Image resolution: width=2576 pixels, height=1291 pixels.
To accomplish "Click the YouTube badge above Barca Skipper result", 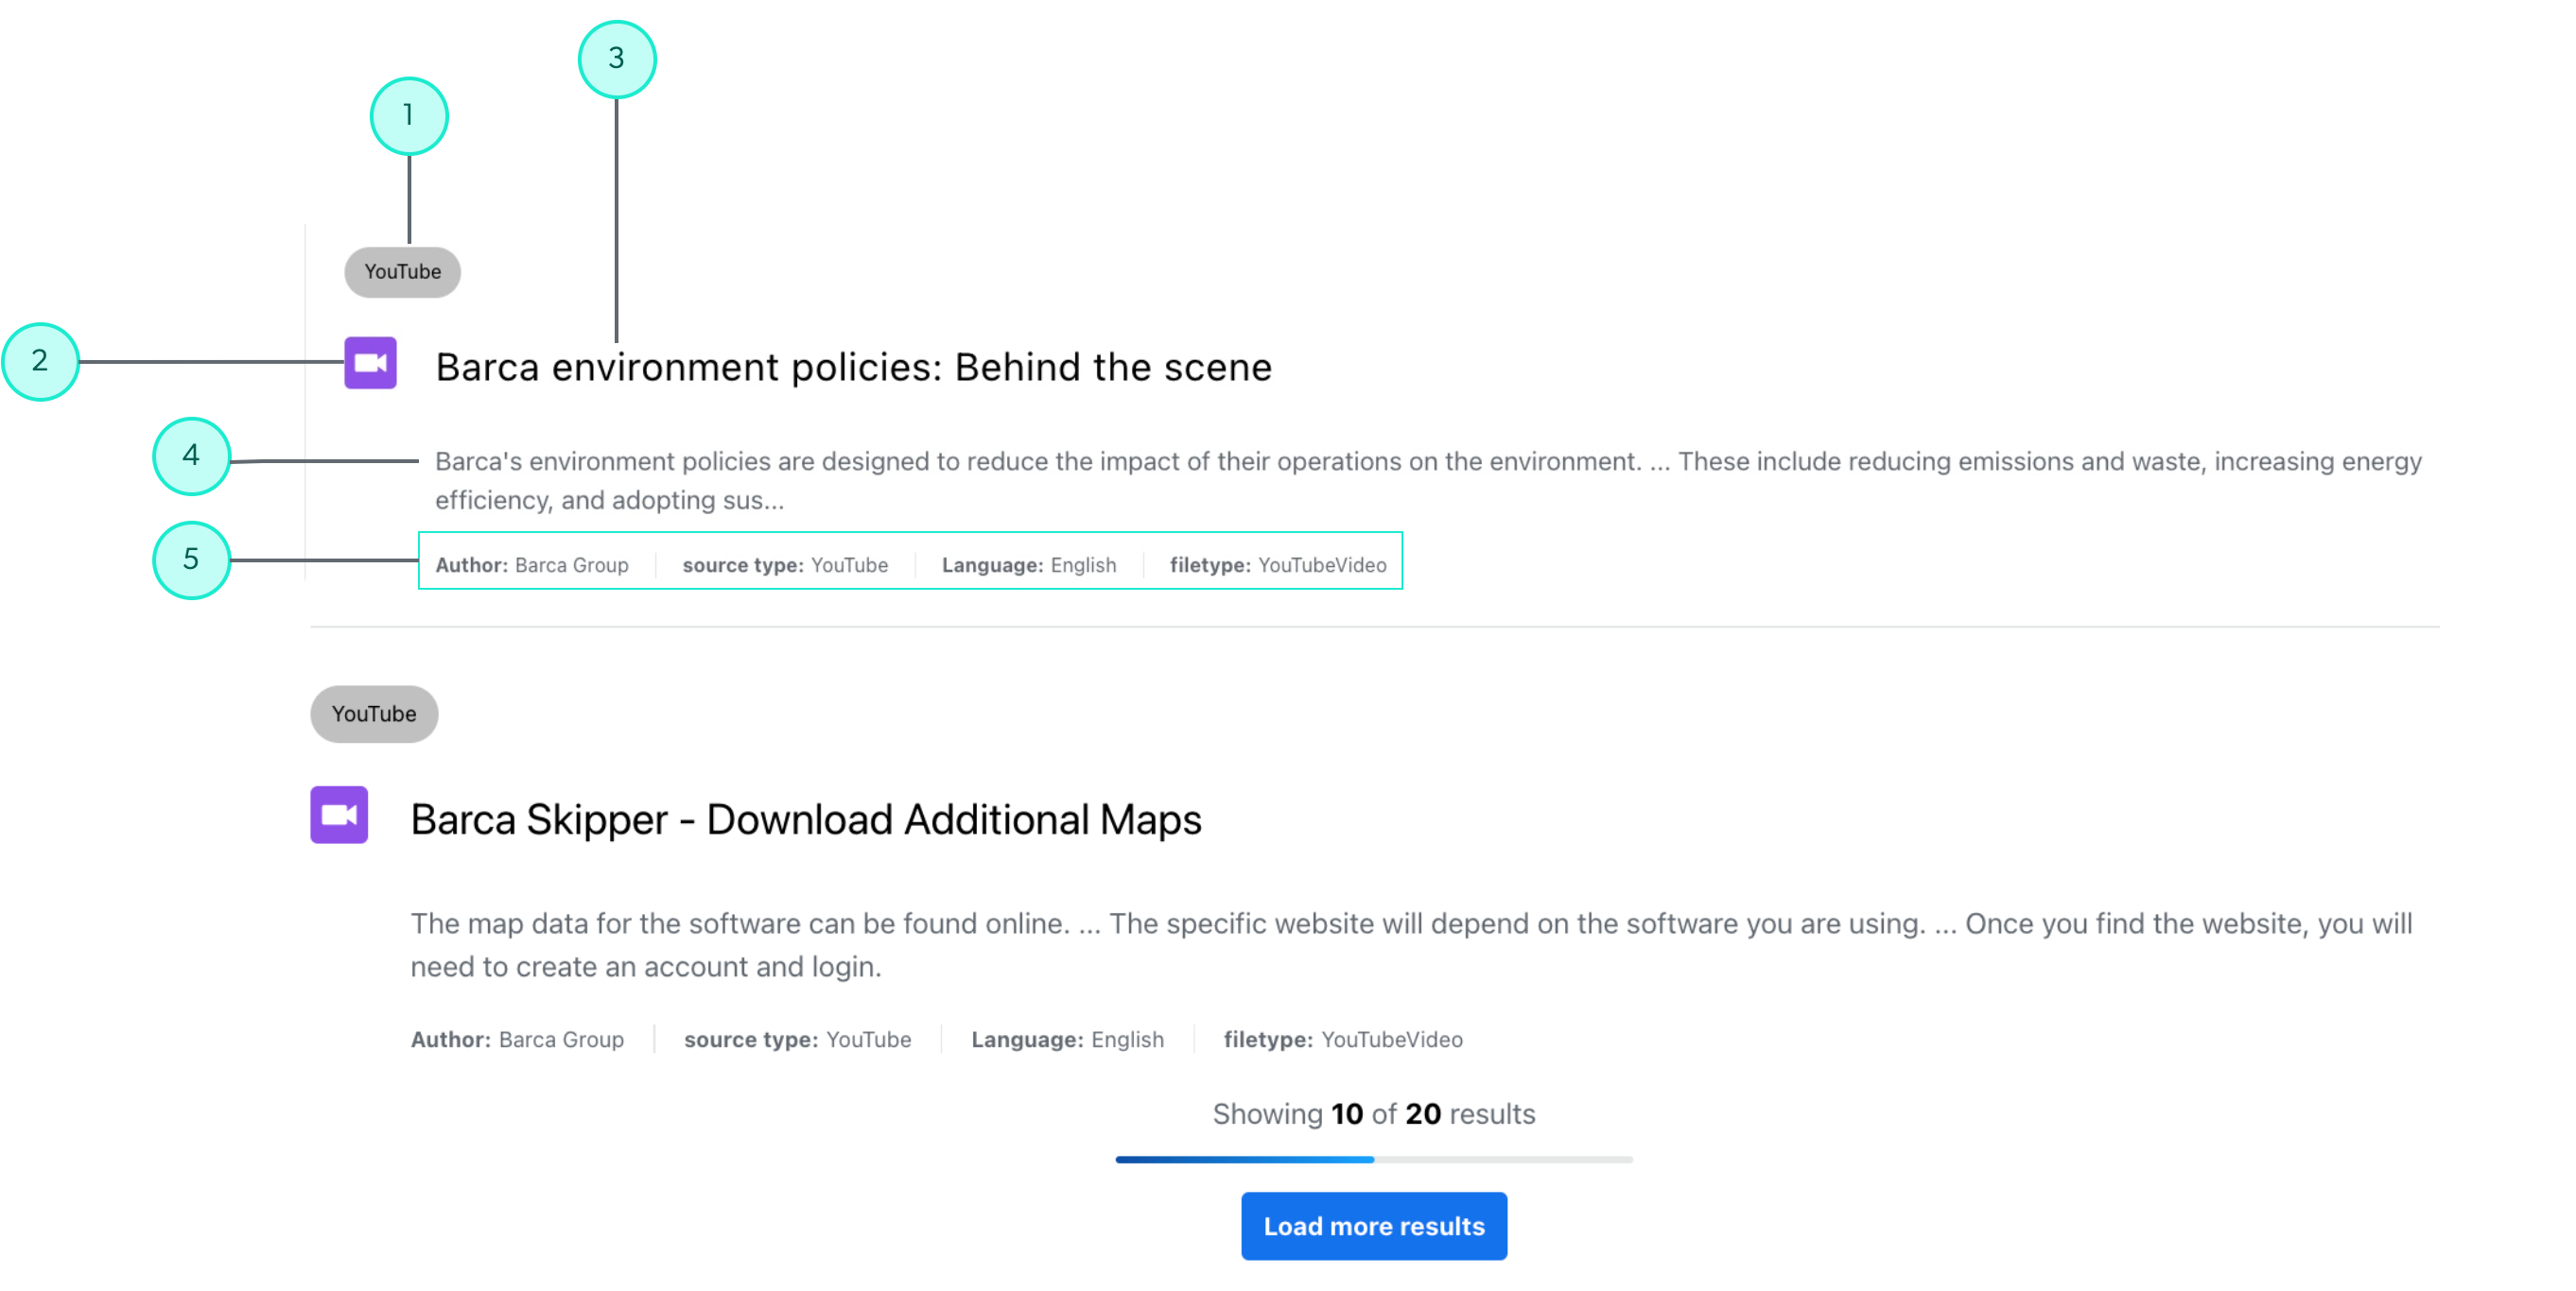I will (x=374, y=714).
